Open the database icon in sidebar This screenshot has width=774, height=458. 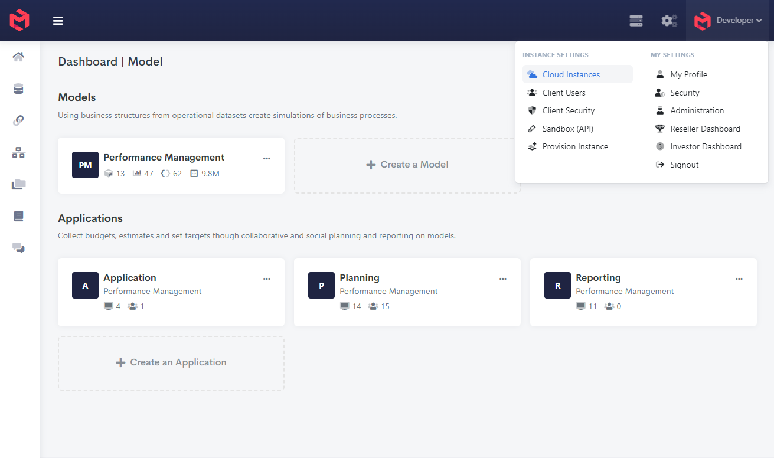pos(18,89)
